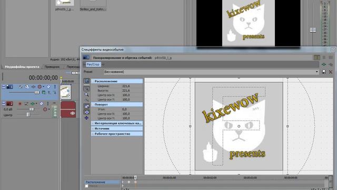
Task: Adjust audio track 2 volume slider
Action: point(32,109)
